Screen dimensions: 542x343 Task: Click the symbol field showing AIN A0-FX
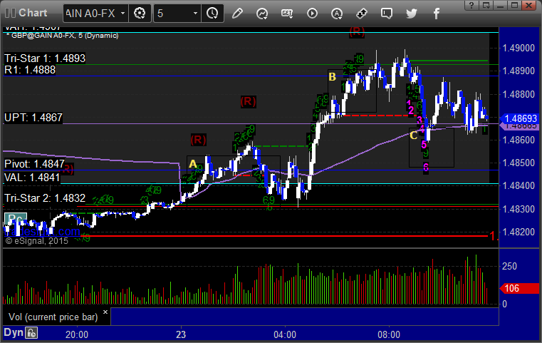point(90,14)
